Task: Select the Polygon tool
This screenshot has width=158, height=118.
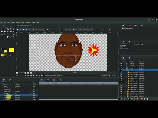Action: pyautogui.click(x=11, y=32)
